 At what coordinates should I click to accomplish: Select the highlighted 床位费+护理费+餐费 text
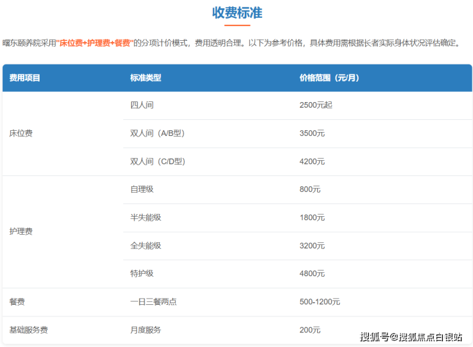click(x=95, y=43)
